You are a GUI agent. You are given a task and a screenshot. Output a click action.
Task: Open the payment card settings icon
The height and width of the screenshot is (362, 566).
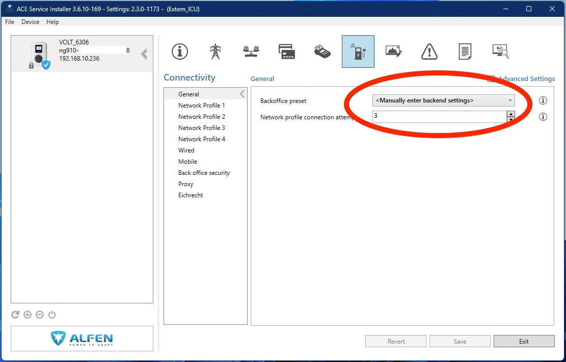[x=287, y=51]
